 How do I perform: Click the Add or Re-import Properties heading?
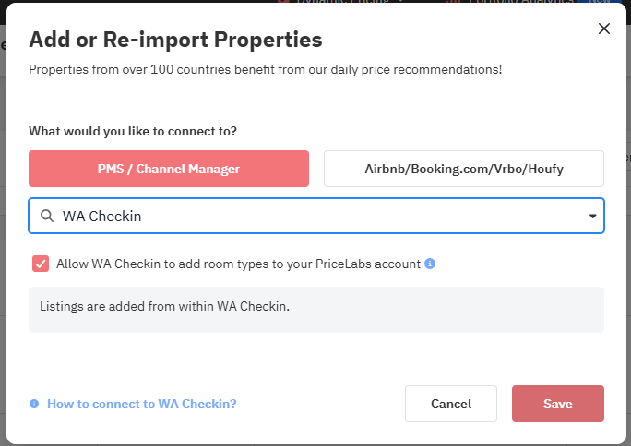[x=175, y=40]
